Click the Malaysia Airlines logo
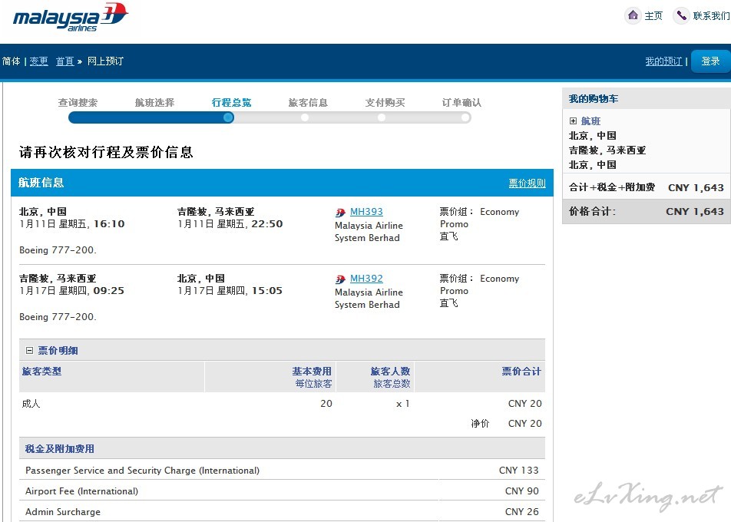The height and width of the screenshot is (522, 731). point(71,17)
